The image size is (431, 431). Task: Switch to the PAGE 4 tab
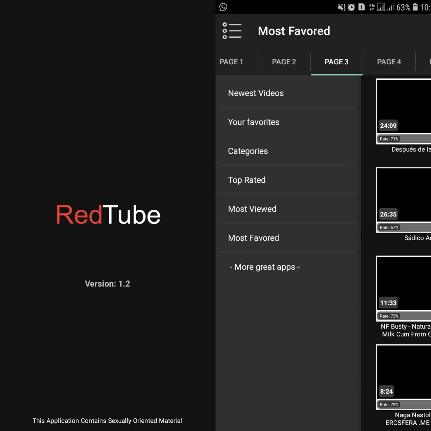(389, 62)
